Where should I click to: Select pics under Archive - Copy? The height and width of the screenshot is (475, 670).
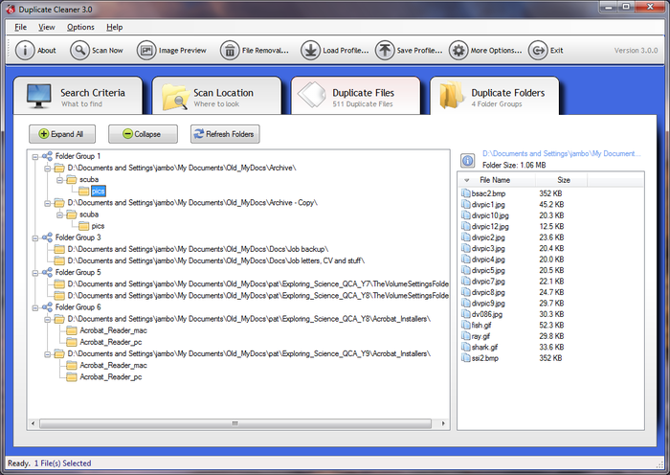tap(98, 226)
